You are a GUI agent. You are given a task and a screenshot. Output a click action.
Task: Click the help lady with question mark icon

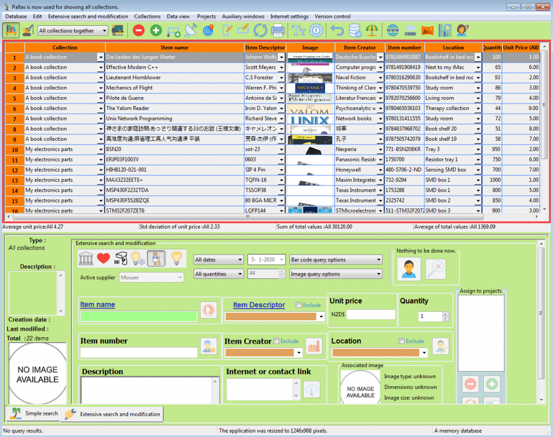462,30
